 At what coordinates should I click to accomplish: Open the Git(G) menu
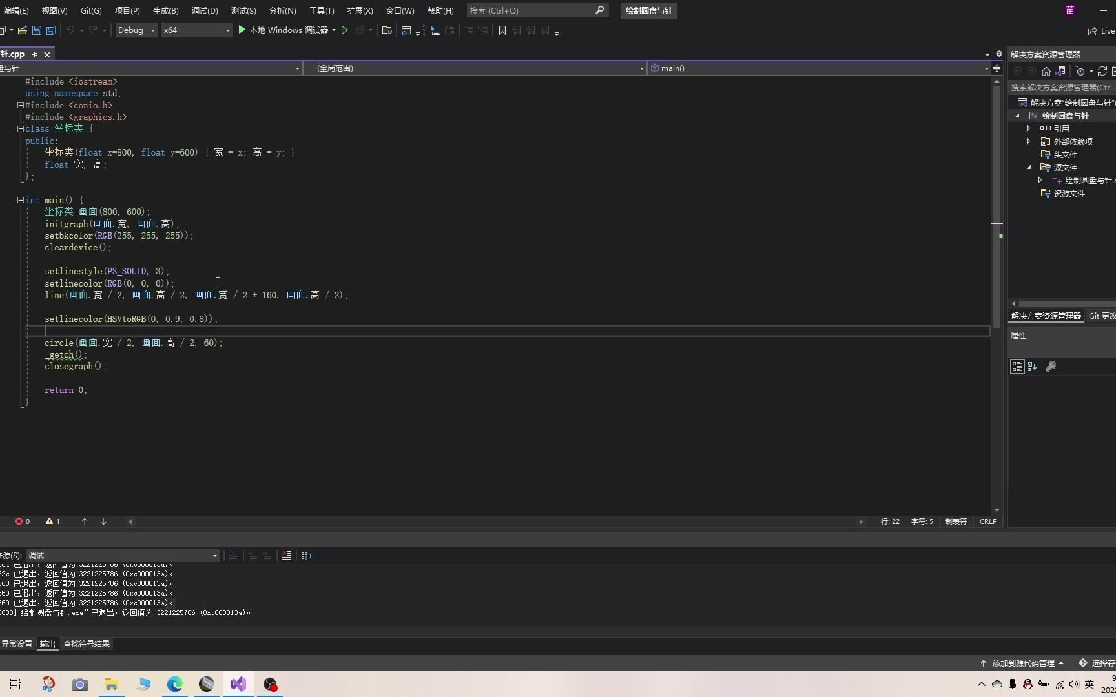[x=91, y=10]
